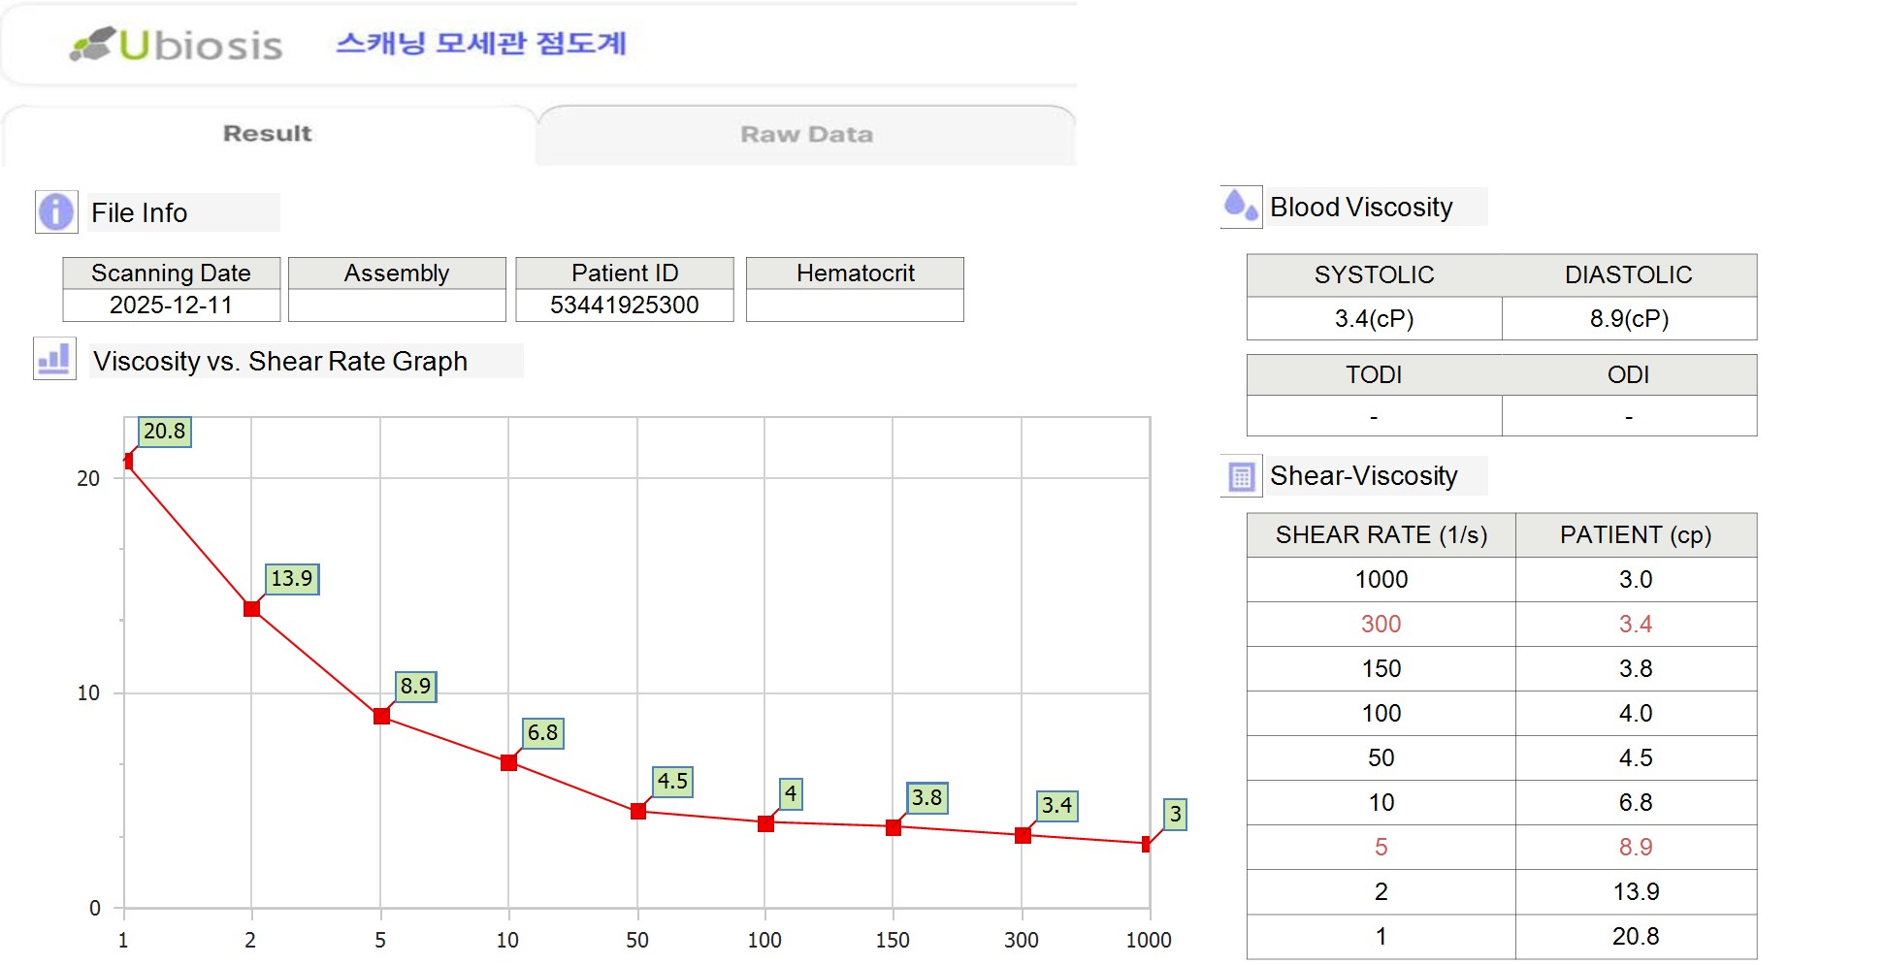Click the Blood Viscosity droplet icon
This screenshot has width=1885, height=965.
[x=1241, y=207]
